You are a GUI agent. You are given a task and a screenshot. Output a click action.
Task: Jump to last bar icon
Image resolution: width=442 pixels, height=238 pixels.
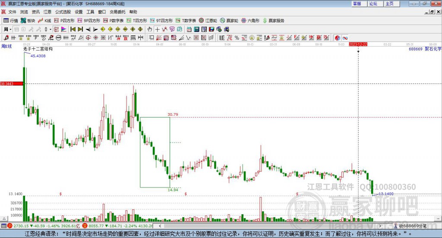[80, 29]
